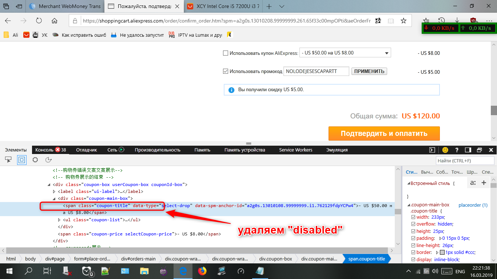497x279 pixels.
Task: Reload the page with the refresh icon
Action: tap(39, 21)
